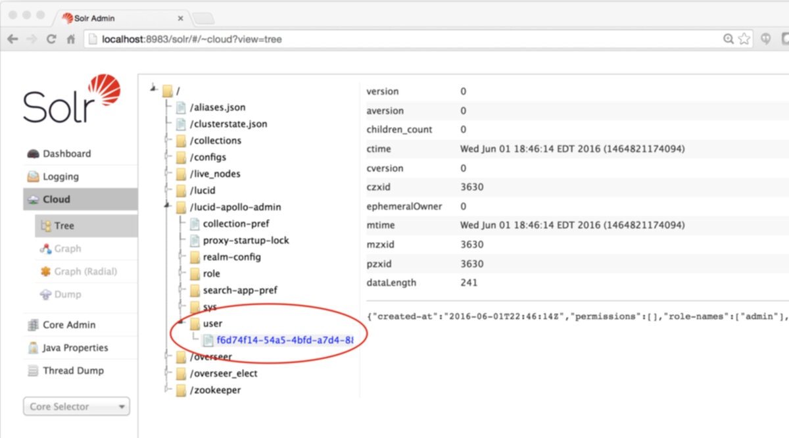The width and height of the screenshot is (789, 438).
Task: Expand the search-app-pref node
Action: [181, 290]
